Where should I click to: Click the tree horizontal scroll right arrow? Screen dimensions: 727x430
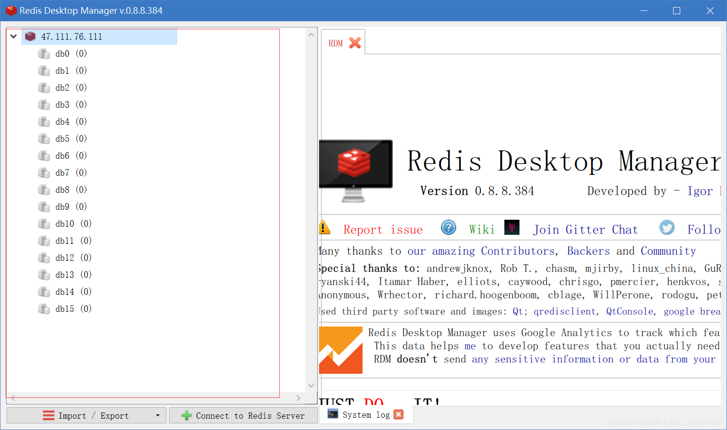click(298, 398)
